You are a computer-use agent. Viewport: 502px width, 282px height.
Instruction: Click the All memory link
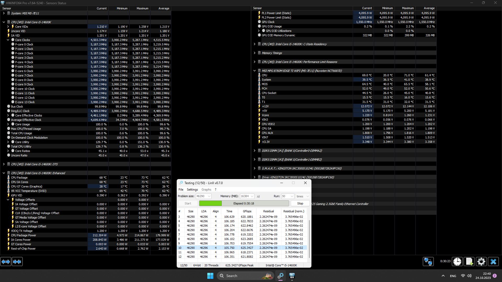pos(258,196)
